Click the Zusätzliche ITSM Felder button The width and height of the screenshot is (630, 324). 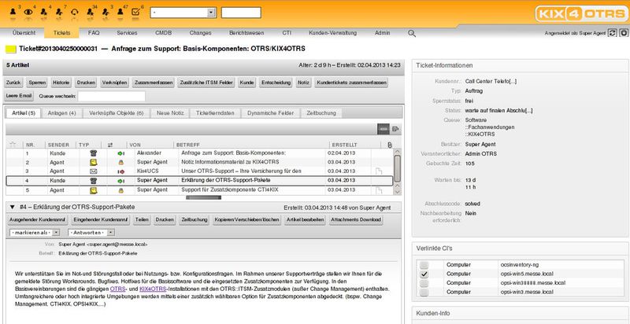click(x=207, y=83)
